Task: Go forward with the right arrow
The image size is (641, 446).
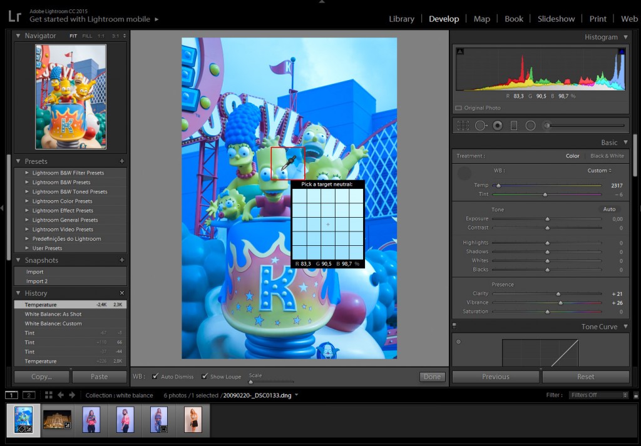Action: click(x=72, y=395)
